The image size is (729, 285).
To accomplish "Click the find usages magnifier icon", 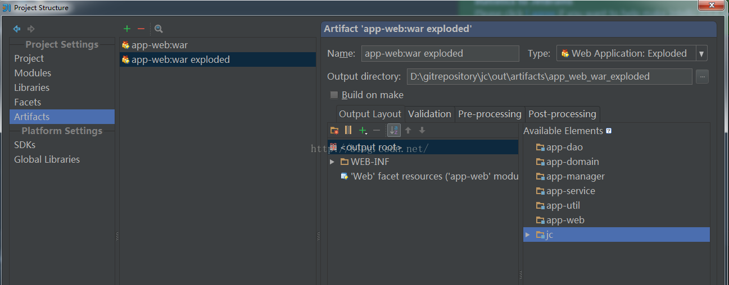I will (159, 29).
